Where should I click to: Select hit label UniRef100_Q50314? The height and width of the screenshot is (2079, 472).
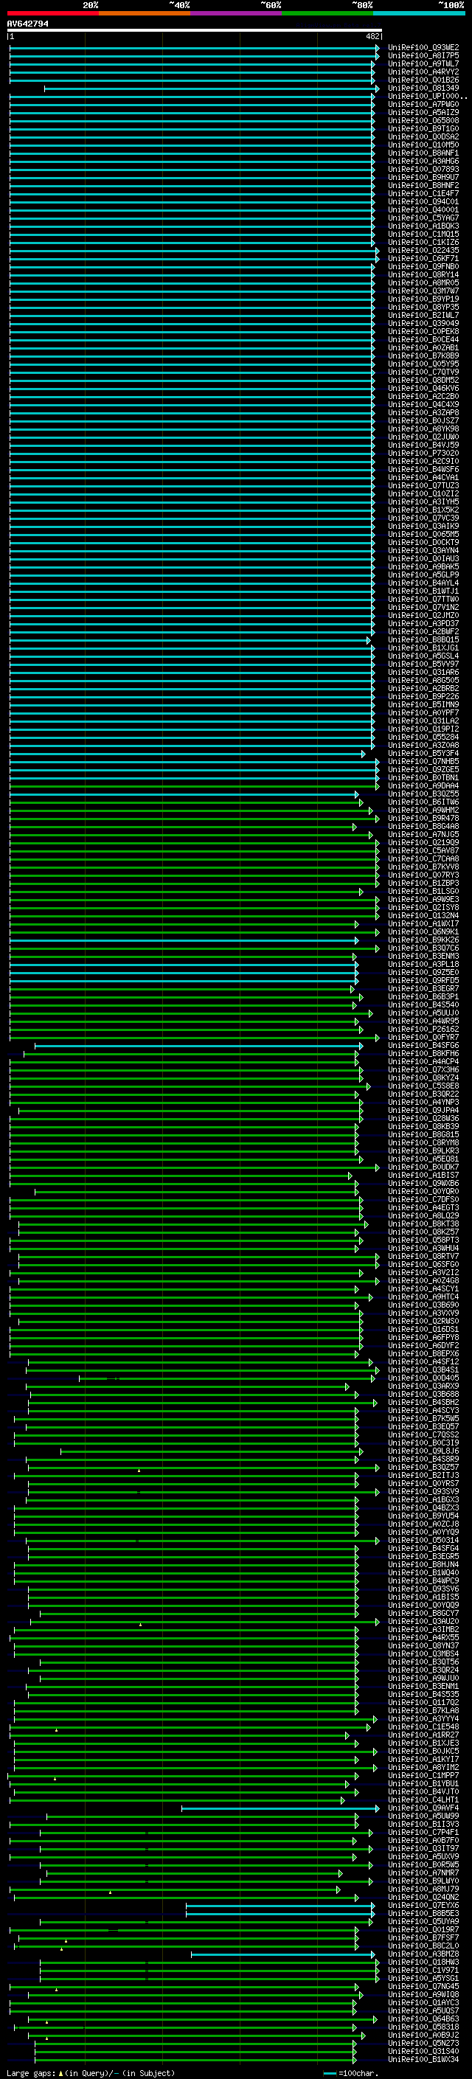(423, 1541)
